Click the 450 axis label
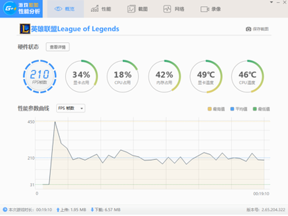 (31, 122)
